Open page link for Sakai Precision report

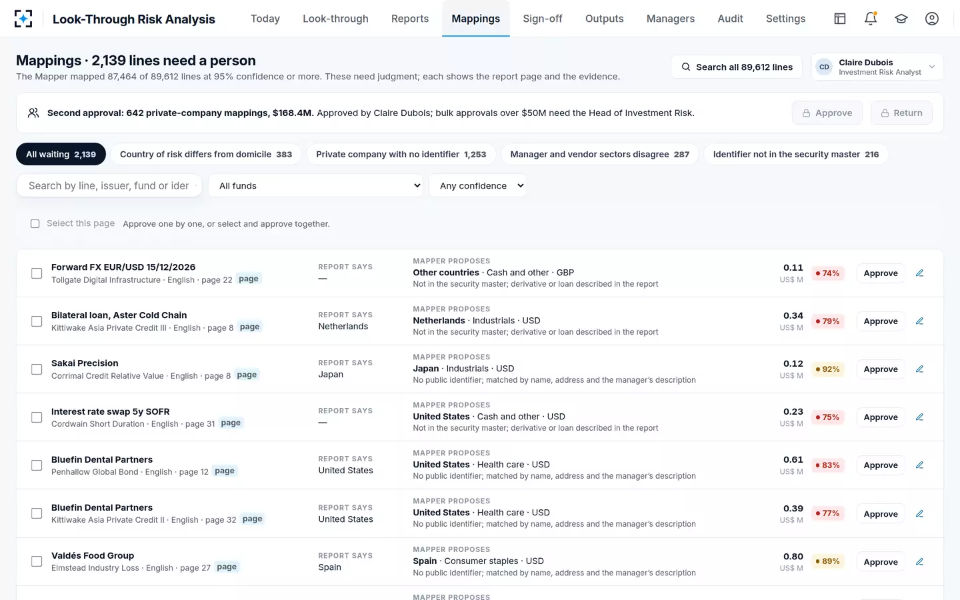[x=247, y=375]
